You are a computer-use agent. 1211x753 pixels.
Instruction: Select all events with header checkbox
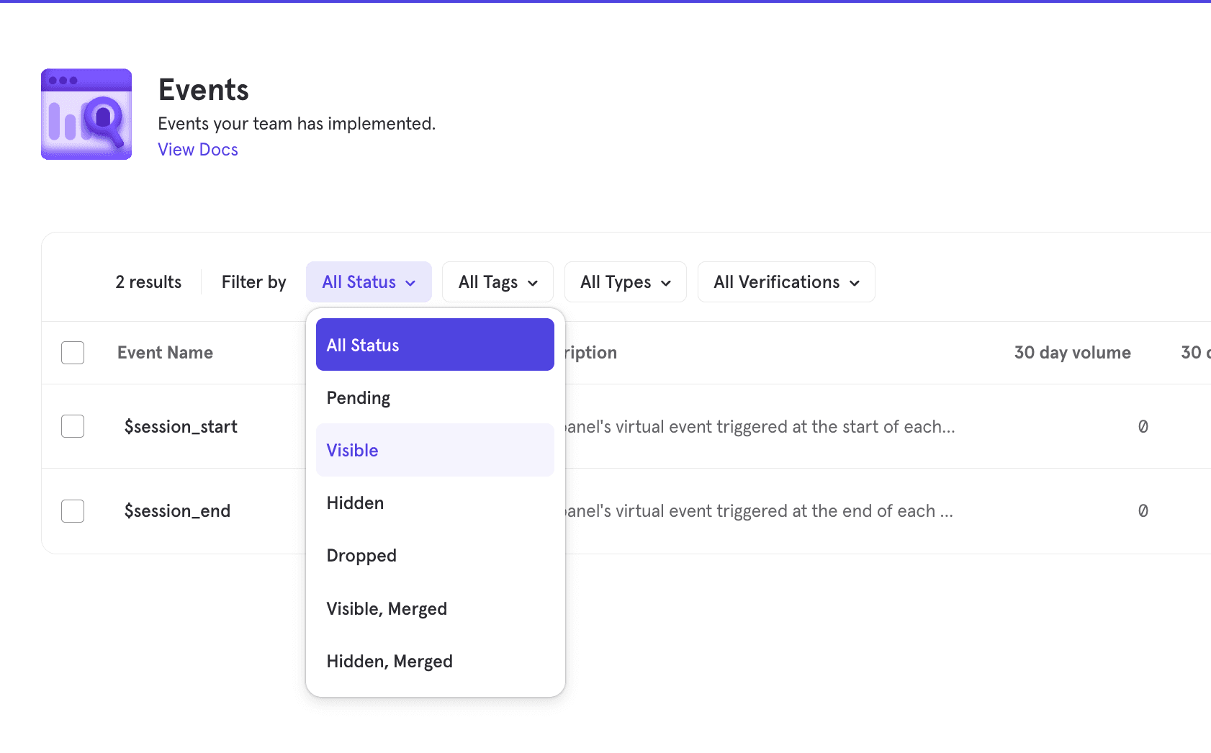pyautogui.click(x=73, y=352)
